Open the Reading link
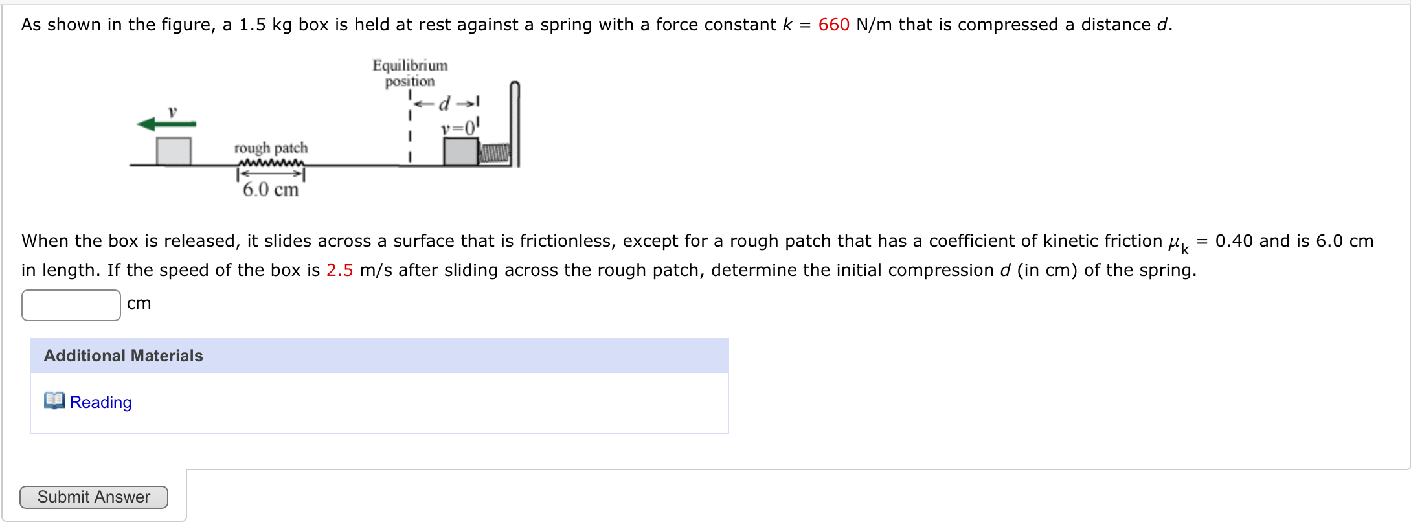The height and width of the screenshot is (531, 1411). click(100, 403)
